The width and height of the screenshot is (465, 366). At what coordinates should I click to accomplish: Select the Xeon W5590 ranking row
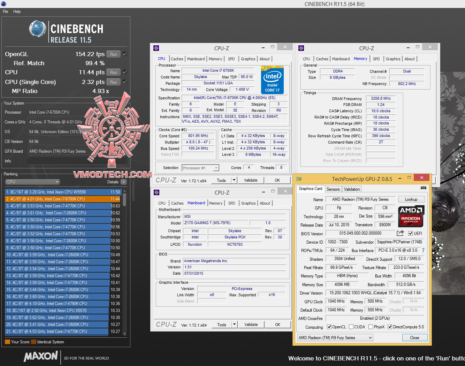63,192
